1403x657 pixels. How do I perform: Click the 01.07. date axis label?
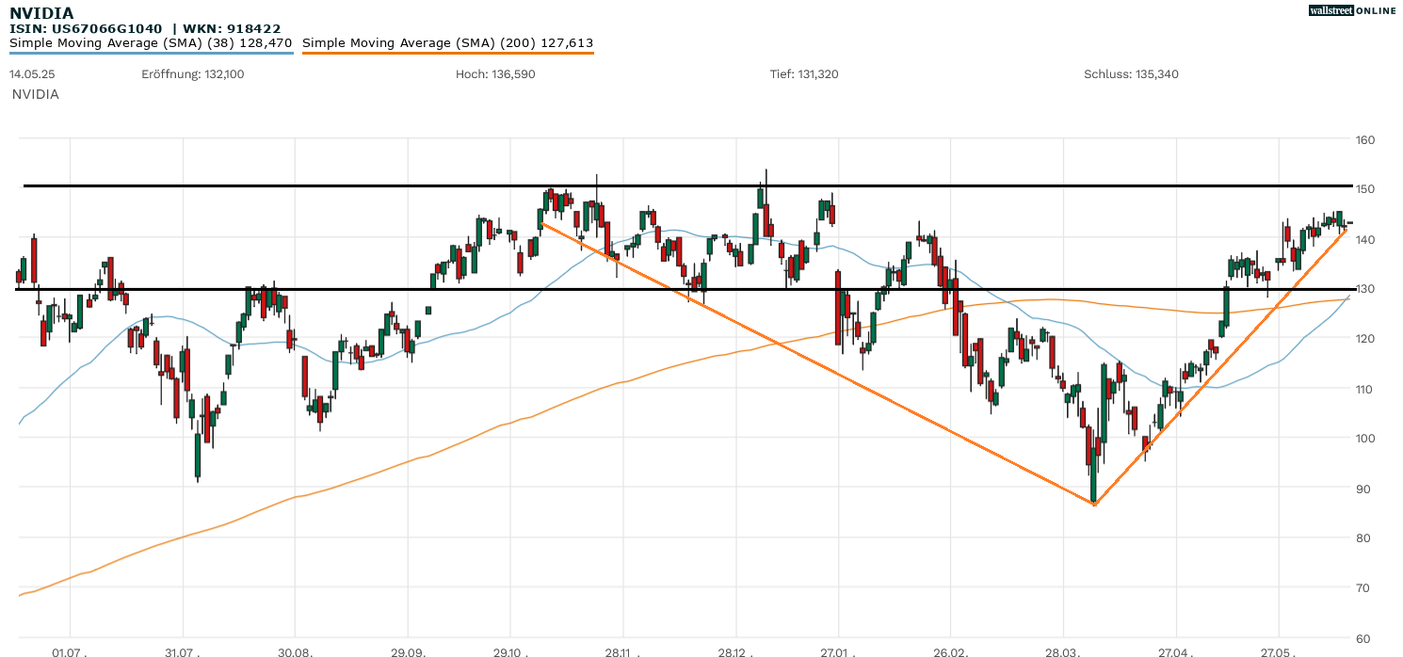(70, 651)
